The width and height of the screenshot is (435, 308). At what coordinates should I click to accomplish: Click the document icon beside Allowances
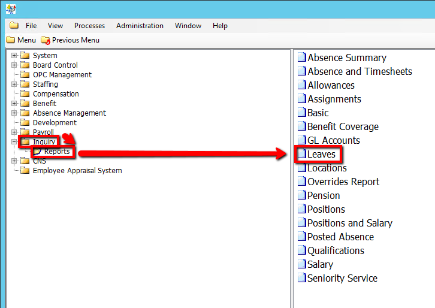pyautogui.click(x=302, y=86)
